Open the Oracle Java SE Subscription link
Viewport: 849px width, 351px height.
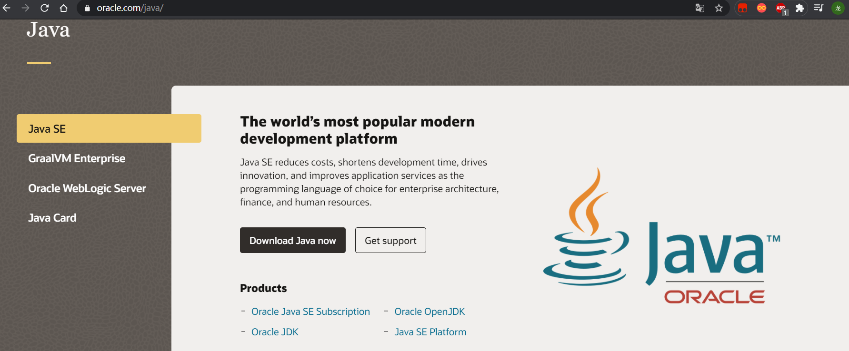click(310, 312)
